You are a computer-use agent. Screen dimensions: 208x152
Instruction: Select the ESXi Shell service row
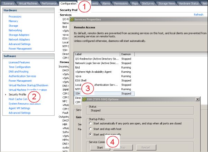click(x=104, y=80)
